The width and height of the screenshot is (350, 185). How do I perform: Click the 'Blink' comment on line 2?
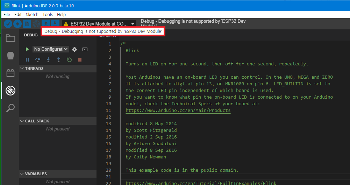(x=133, y=51)
